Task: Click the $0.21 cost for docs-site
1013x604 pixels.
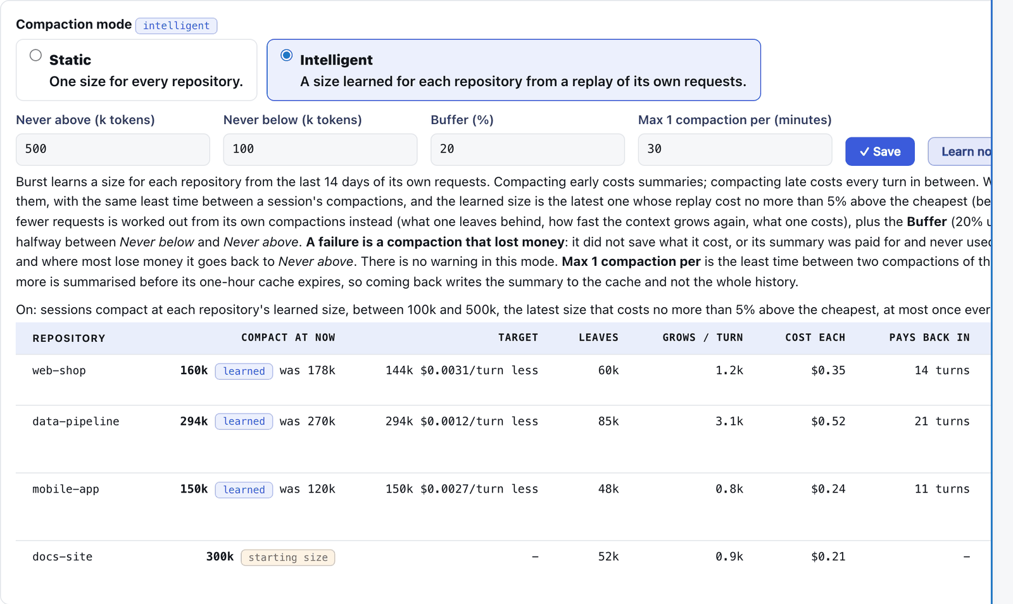Action: [x=828, y=557]
